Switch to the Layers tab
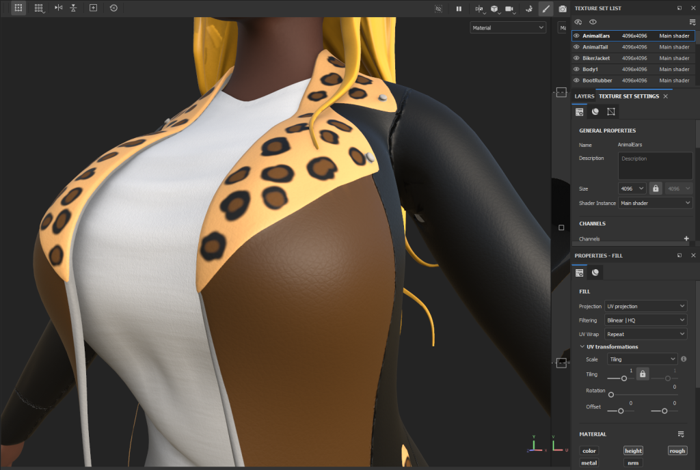The image size is (700, 470). 584,96
